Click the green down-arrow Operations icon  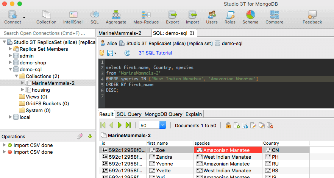click(x=90, y=136)
